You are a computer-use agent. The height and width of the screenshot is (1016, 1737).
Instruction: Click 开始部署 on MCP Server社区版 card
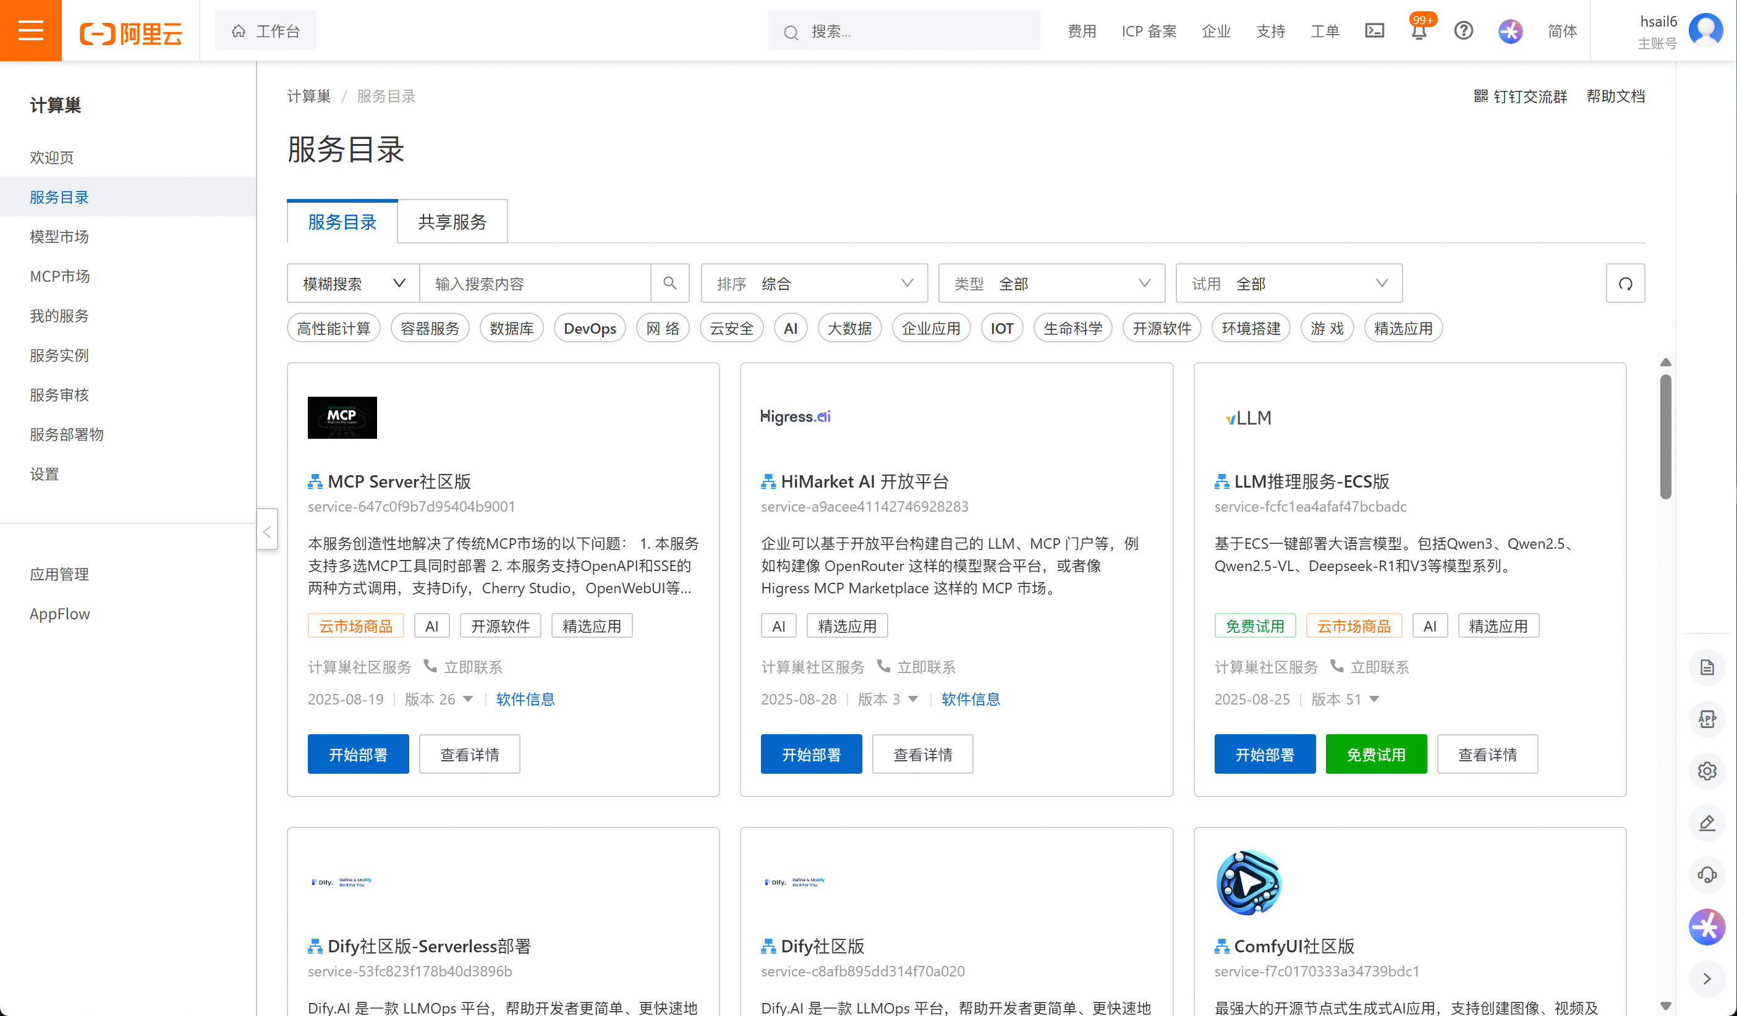pyautogui.click(x=358, y=754)
